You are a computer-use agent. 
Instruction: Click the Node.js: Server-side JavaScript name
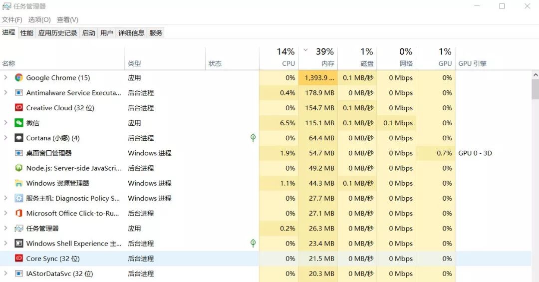click(73, 168)
